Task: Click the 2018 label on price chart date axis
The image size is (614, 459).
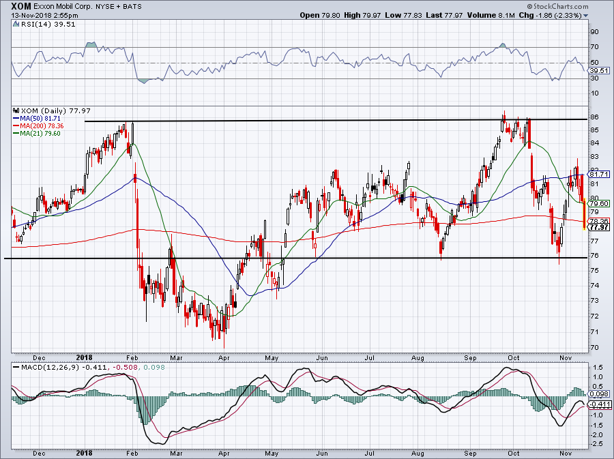Action: click(84, 357)
